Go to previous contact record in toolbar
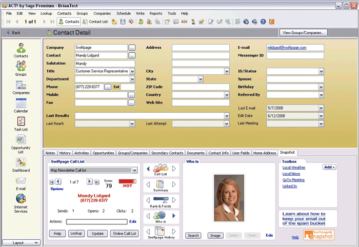359x247 pixels. 17,22
